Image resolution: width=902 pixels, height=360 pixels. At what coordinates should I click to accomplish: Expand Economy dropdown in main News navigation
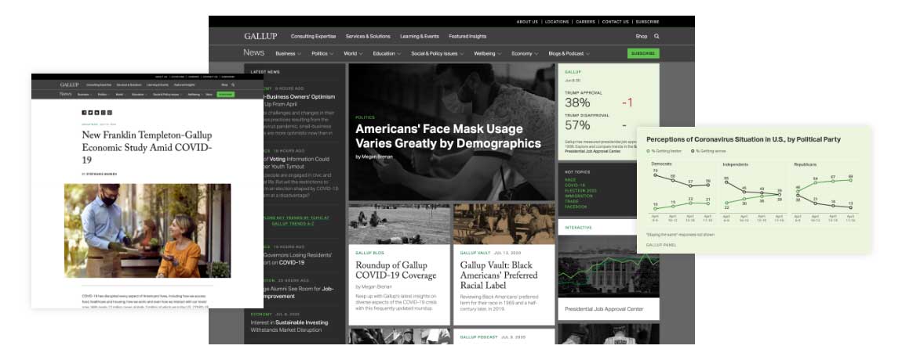(x=526, y=53)
